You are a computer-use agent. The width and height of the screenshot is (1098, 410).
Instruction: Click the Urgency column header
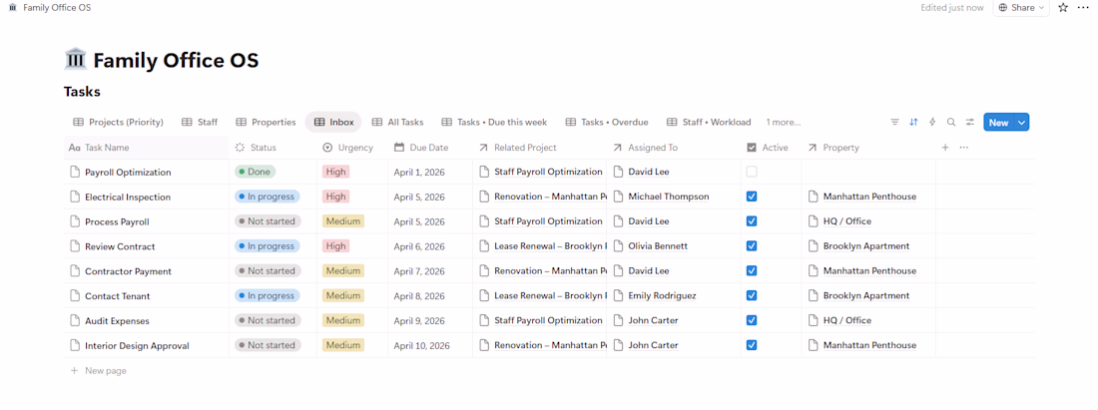352,148
